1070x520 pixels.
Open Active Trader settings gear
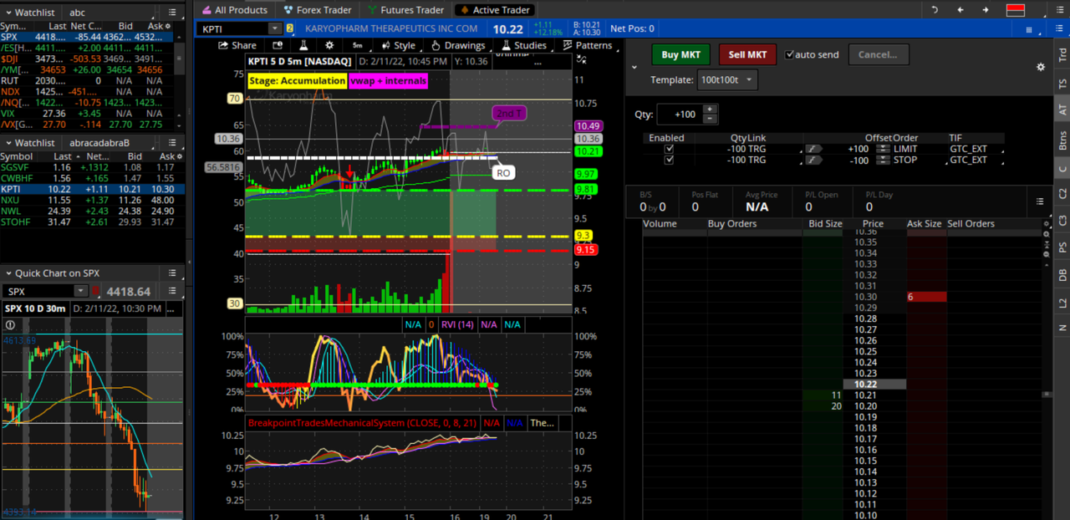coord(1041,67)
